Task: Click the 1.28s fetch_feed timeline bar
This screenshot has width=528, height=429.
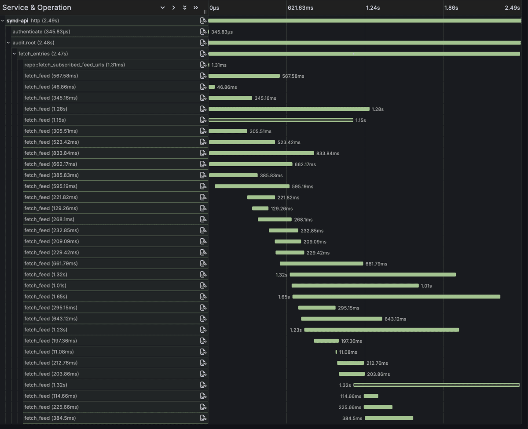Action: [289, 109]
